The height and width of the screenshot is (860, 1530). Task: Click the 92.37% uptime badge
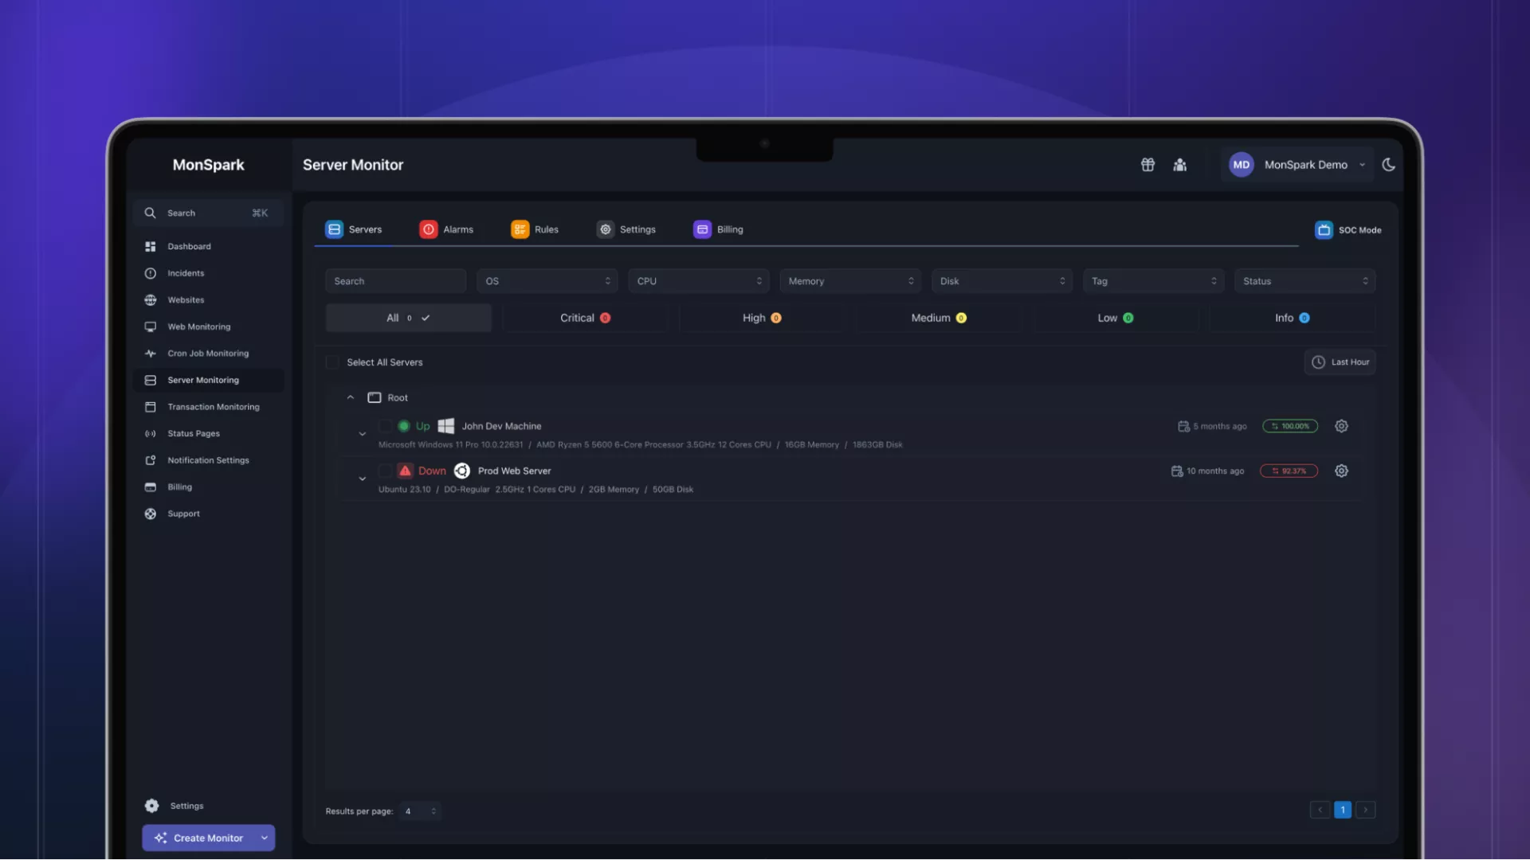[1289, 471]
